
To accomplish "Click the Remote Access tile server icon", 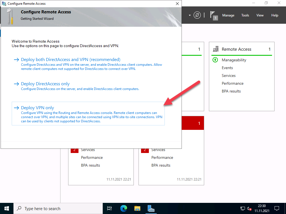I will click(216, 49).
